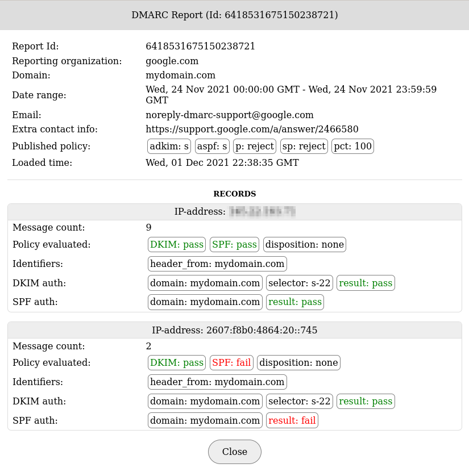Click the support.google.com contact info URL
This screenshot has height=472, width=469.
[x=252, y=130]
